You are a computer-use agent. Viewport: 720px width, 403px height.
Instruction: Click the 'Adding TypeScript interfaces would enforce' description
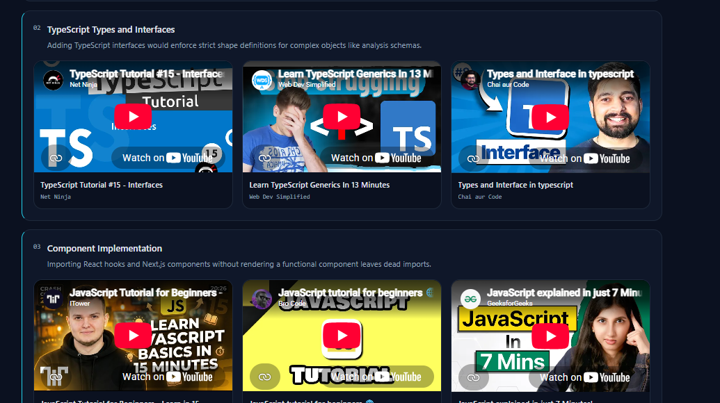(x=234, y=45)
